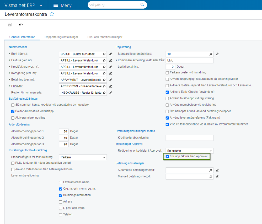Check the Adress validation box

[61, 202]
